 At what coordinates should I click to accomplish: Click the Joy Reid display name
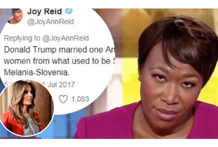pyautogui.click(x=45, y=11)
